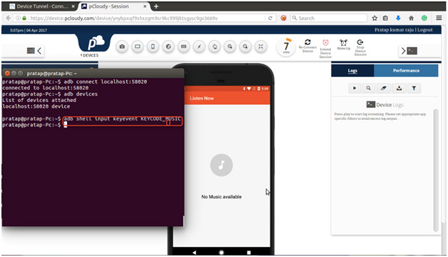The height and width of the screenshot is (257, 448).
Task: Click the Stop Device Session icon
Action: click(x=360, y=42)
